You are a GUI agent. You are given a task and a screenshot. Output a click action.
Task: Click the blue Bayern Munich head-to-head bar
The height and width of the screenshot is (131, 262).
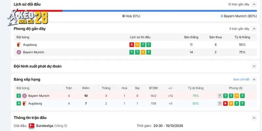pyautogui.click(x=159, y=11)
